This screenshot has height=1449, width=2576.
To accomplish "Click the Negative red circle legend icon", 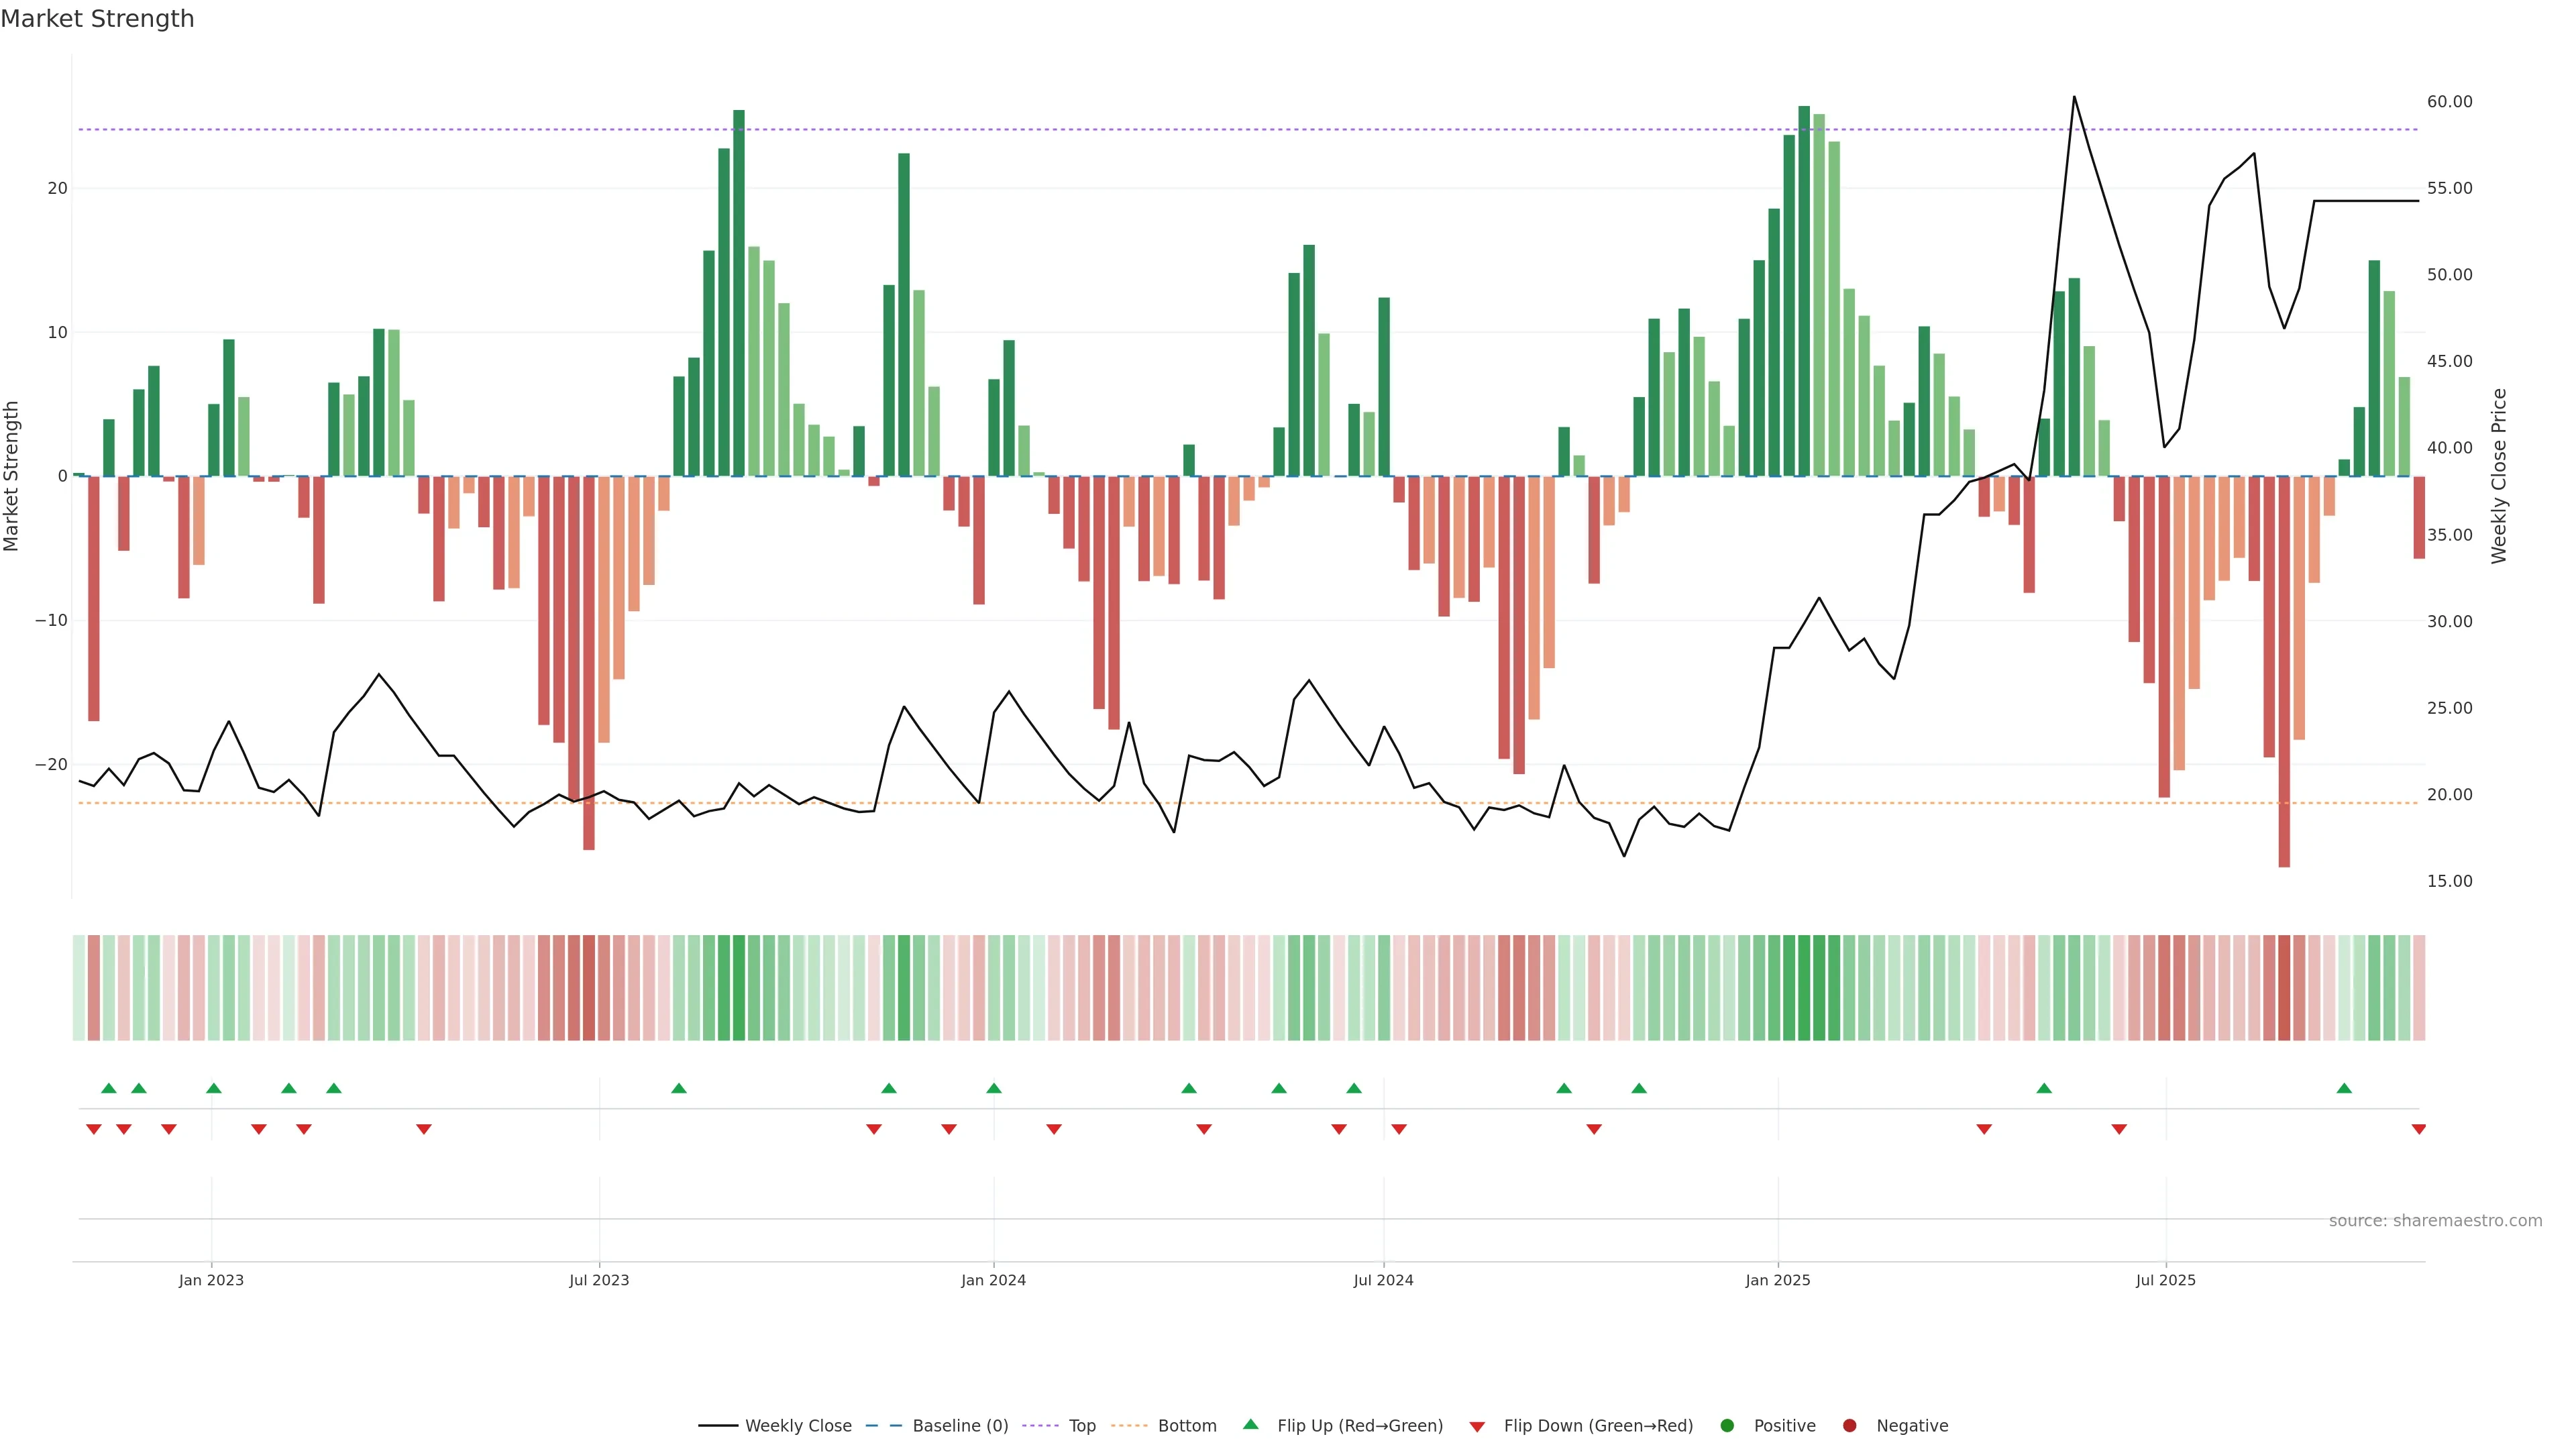I will (x=1849, y=1426).
